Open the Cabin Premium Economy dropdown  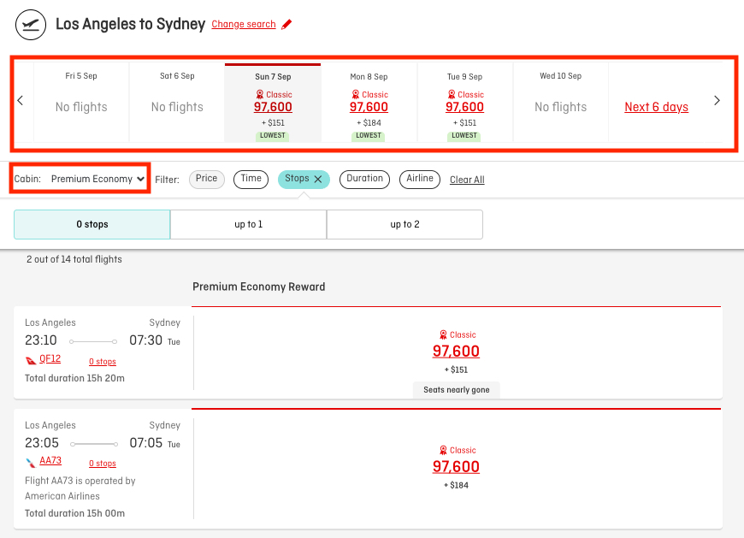coord(97,179)
